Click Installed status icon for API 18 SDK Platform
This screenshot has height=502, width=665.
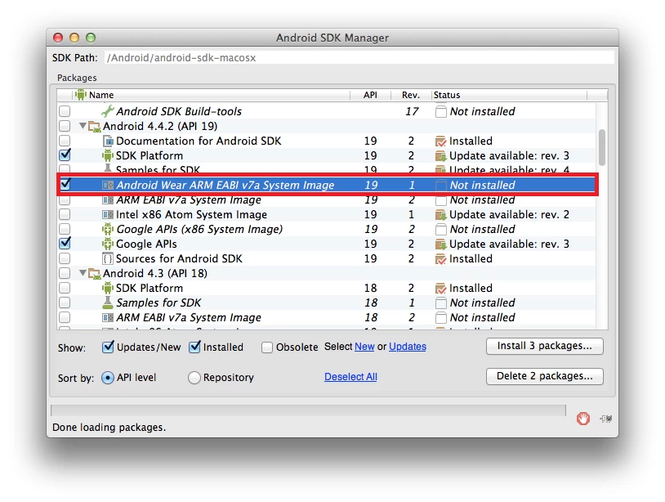pyautogui.click(x=440, y=289)
